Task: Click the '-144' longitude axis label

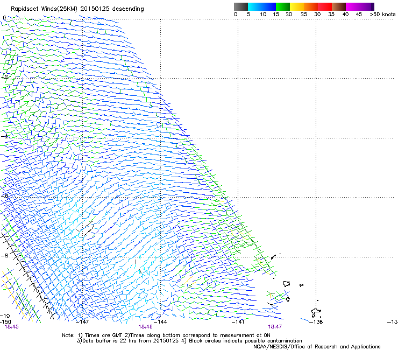Action: tap(160, 322)
